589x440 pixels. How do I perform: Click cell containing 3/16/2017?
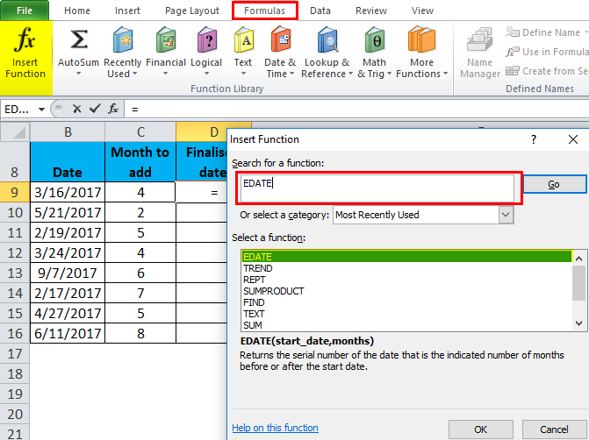point(68,192)
